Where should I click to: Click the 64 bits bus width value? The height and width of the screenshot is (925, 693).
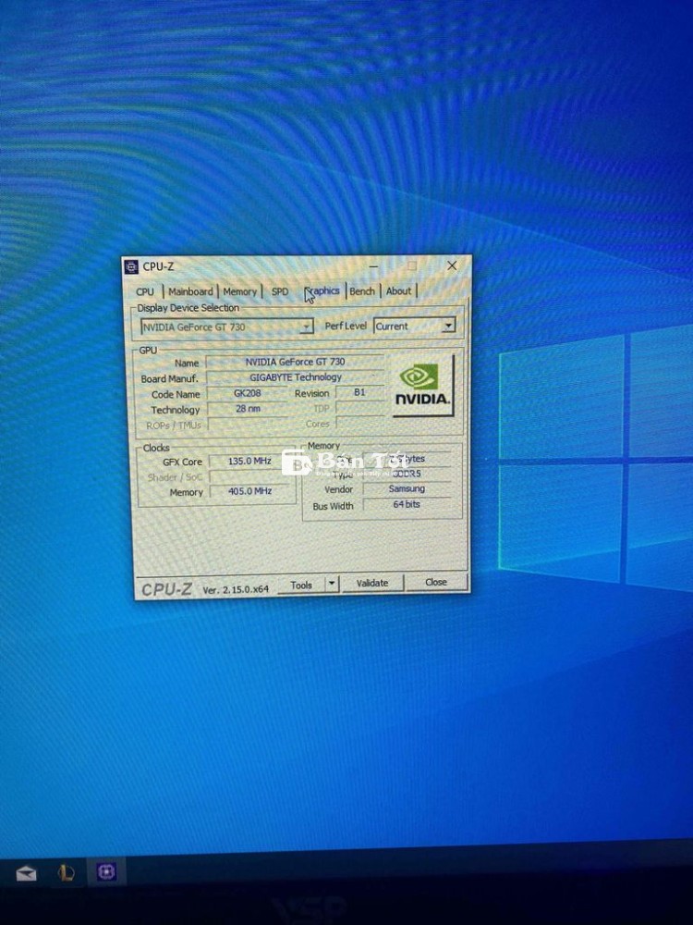point(407,504)
